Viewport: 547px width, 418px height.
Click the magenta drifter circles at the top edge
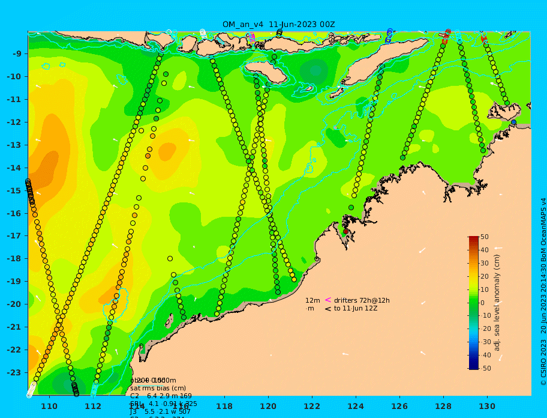pyautogui.click(x=253, y=37)
